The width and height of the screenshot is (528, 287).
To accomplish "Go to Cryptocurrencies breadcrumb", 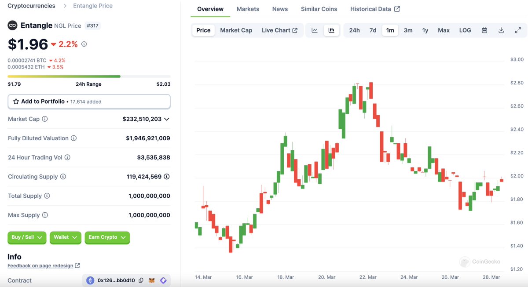I will pyautogui.click(x=32, y=6).
